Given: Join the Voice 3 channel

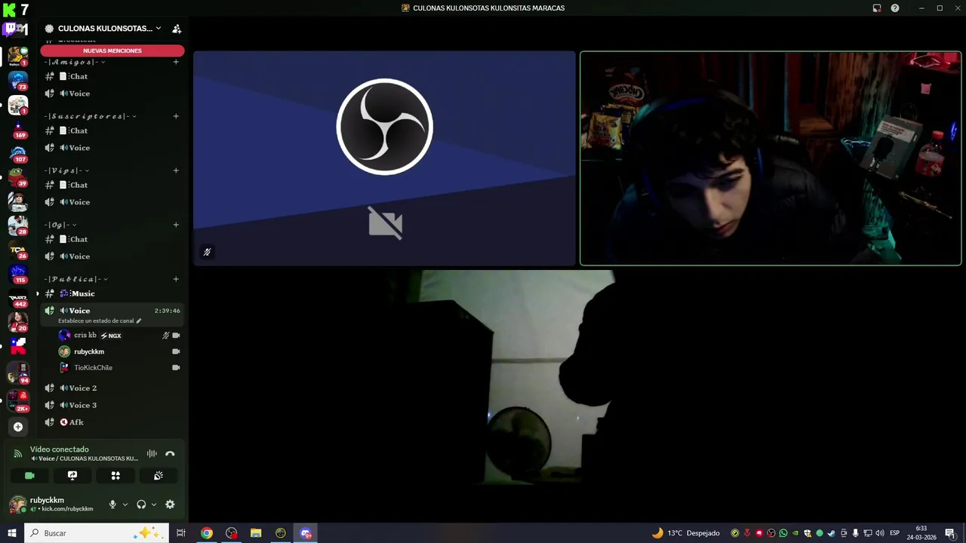Looking at the screenshot, I should (x=112, y=405).
